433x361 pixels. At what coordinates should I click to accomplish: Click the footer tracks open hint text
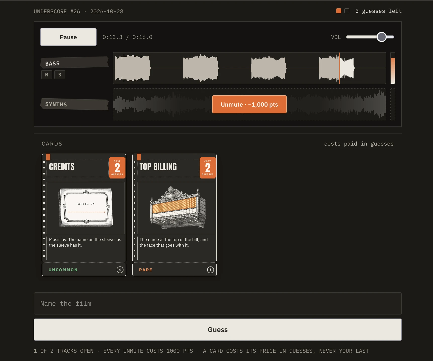tap(201, 351)
